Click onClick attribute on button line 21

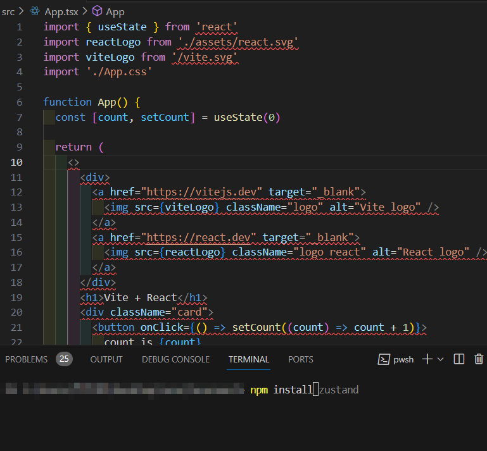pos(162,328)
